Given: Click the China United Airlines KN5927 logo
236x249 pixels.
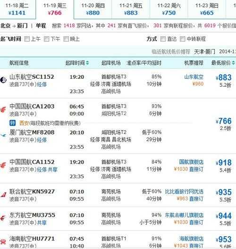Looking at the screenshot, I should click(3, 195).
